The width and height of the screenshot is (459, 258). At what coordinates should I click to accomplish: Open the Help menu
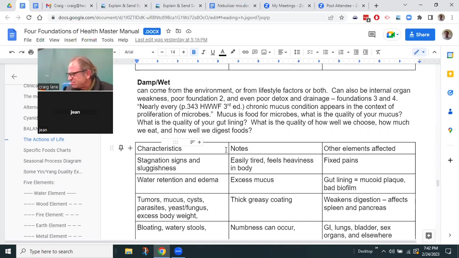(x=123, y=40)
